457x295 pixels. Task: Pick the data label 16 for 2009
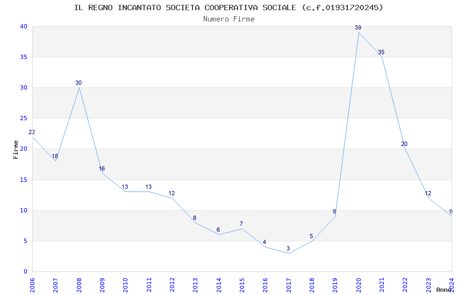click(x=102, y=168)
